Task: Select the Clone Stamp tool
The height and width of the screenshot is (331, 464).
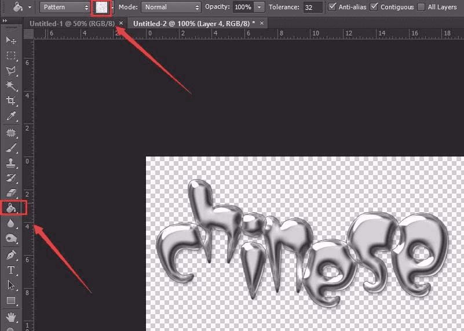Action: (11, 163)
